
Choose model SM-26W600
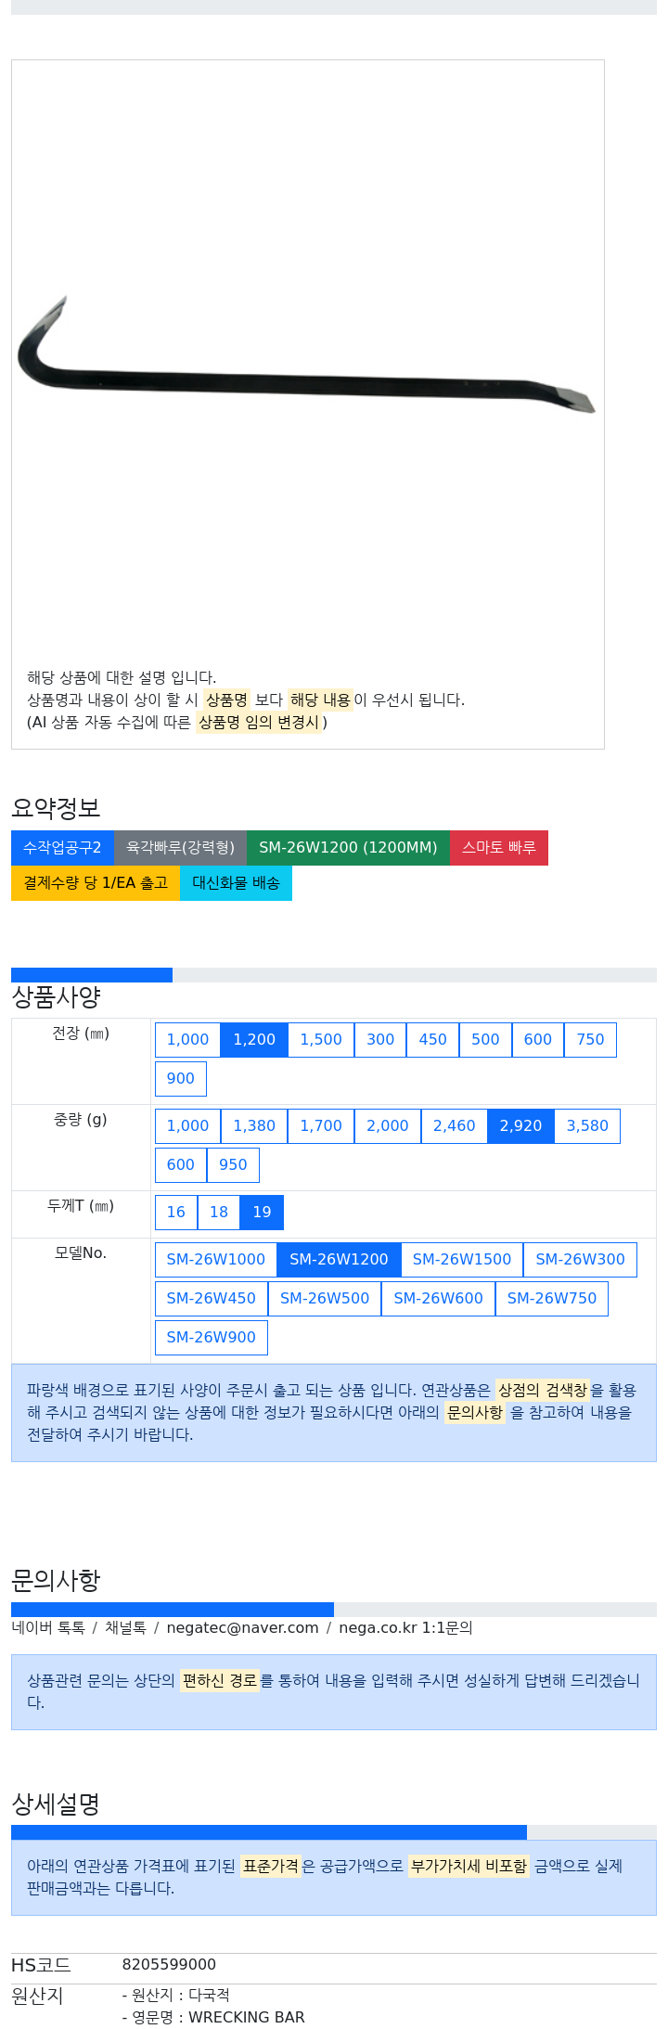tap(438, 1299)
